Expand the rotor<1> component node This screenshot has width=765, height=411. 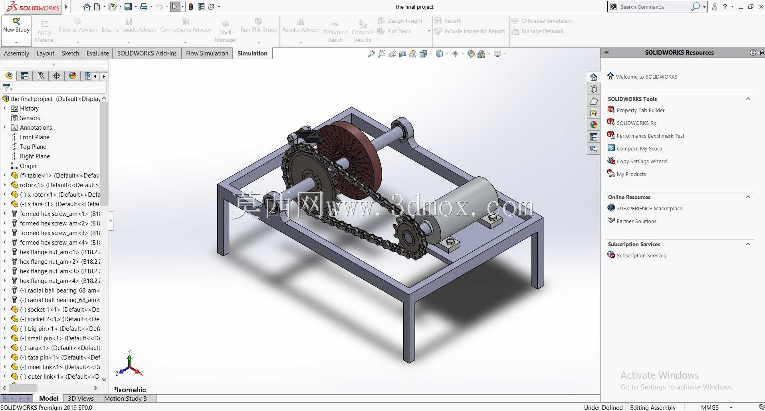tap(5, 185)
